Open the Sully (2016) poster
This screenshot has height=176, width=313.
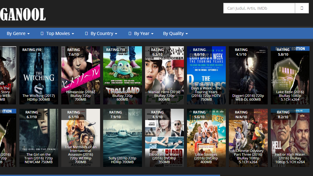(x=123, y=138)
